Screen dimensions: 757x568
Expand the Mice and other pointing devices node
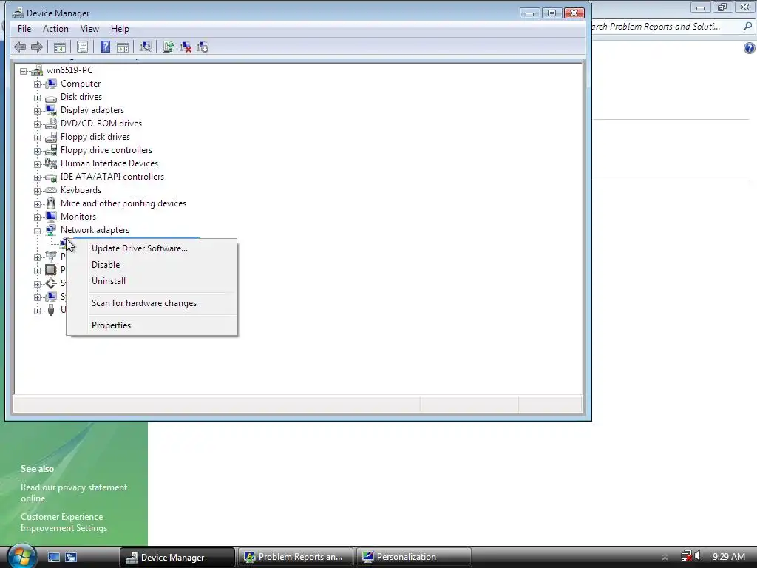pos(37,204)
